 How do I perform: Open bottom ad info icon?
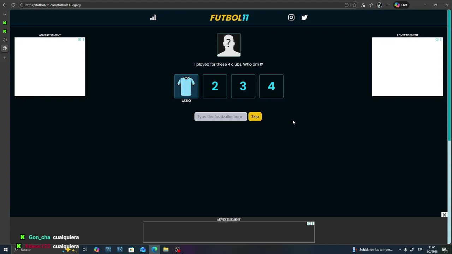point(309,224)
